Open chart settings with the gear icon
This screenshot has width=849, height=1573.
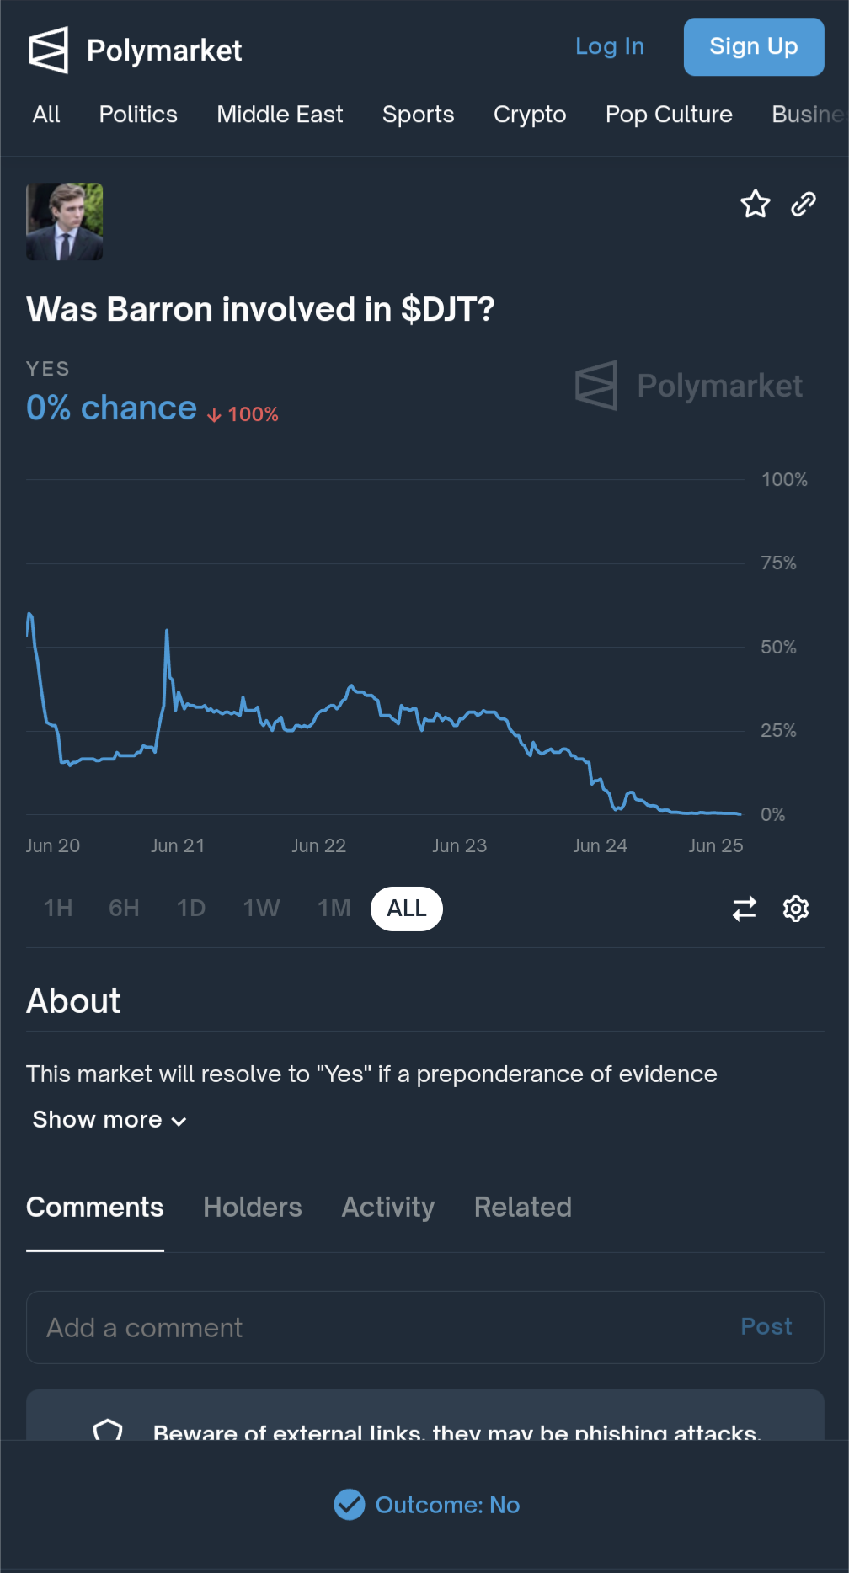tap(796, 909)
